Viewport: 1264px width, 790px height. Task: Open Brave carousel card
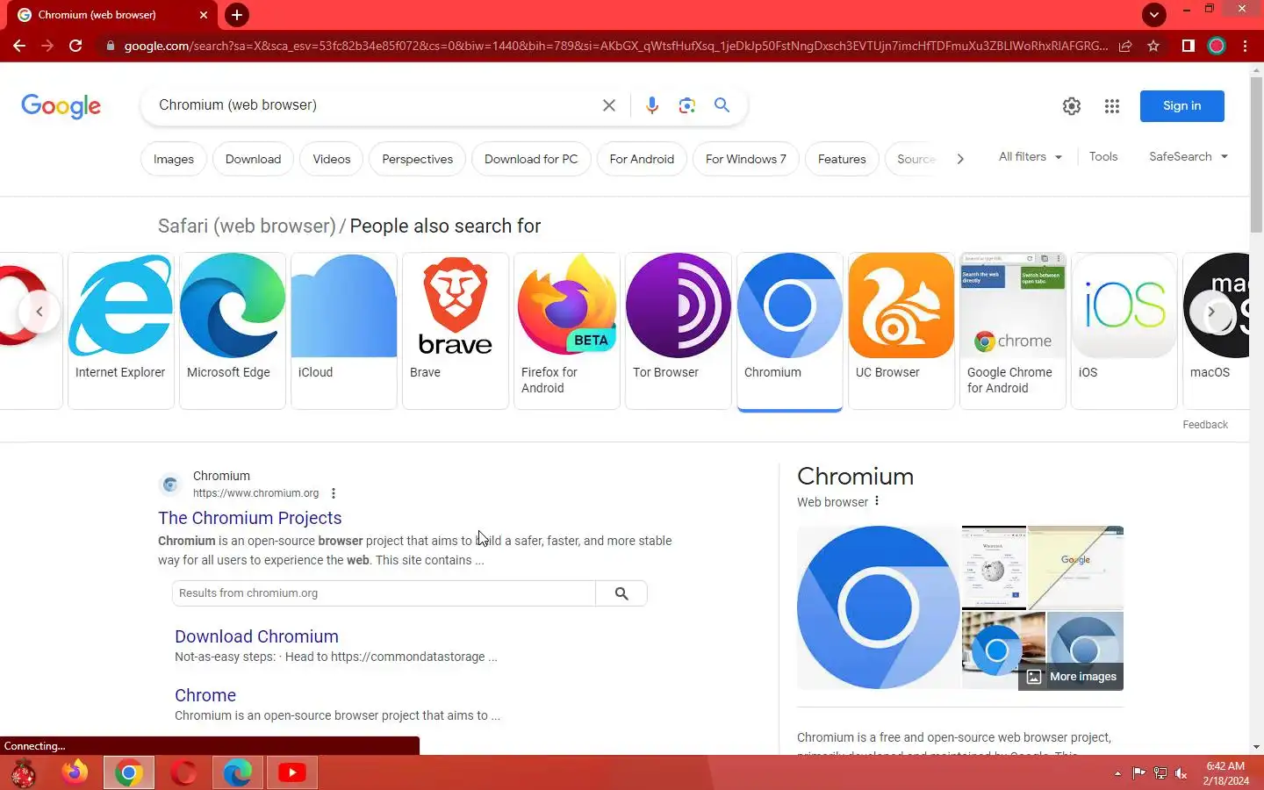pos(456,330)
